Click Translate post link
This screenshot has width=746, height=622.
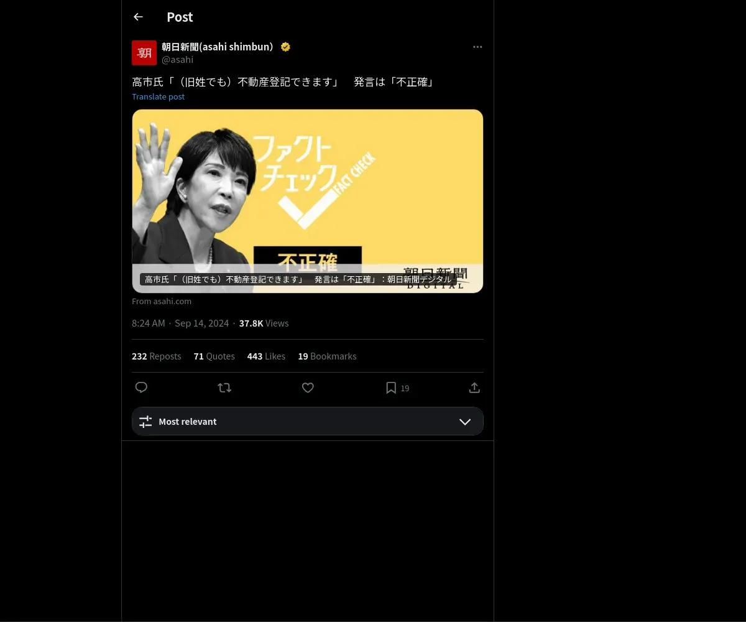[158, 96]
